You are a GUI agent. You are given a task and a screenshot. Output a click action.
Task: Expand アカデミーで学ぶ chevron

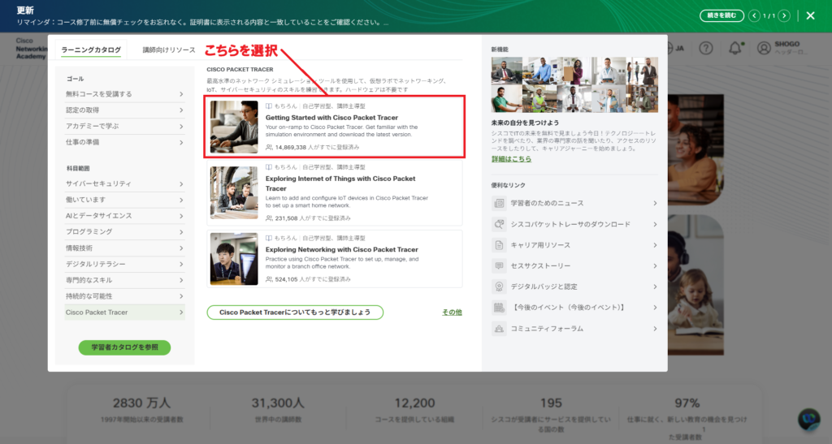pyautogui.click(x=181, y=127)
